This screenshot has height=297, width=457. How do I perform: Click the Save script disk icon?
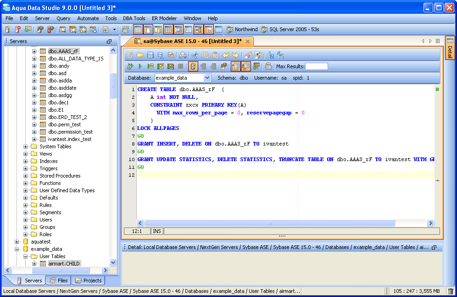(x=150, y=55)
